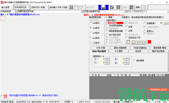Click the 访问主页 button in status bar
Viewport: 169px width, 103px height.
tap(5, 102)
